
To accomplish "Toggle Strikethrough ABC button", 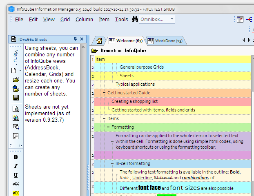I will click(x=16, y=184).
